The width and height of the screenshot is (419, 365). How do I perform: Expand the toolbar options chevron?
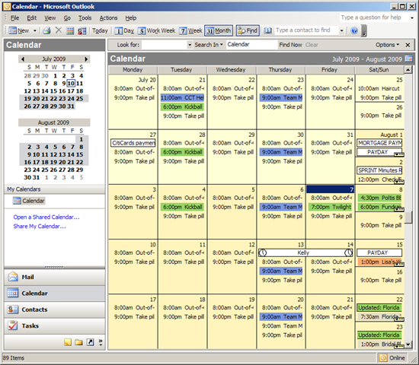[x=363, y=30]
